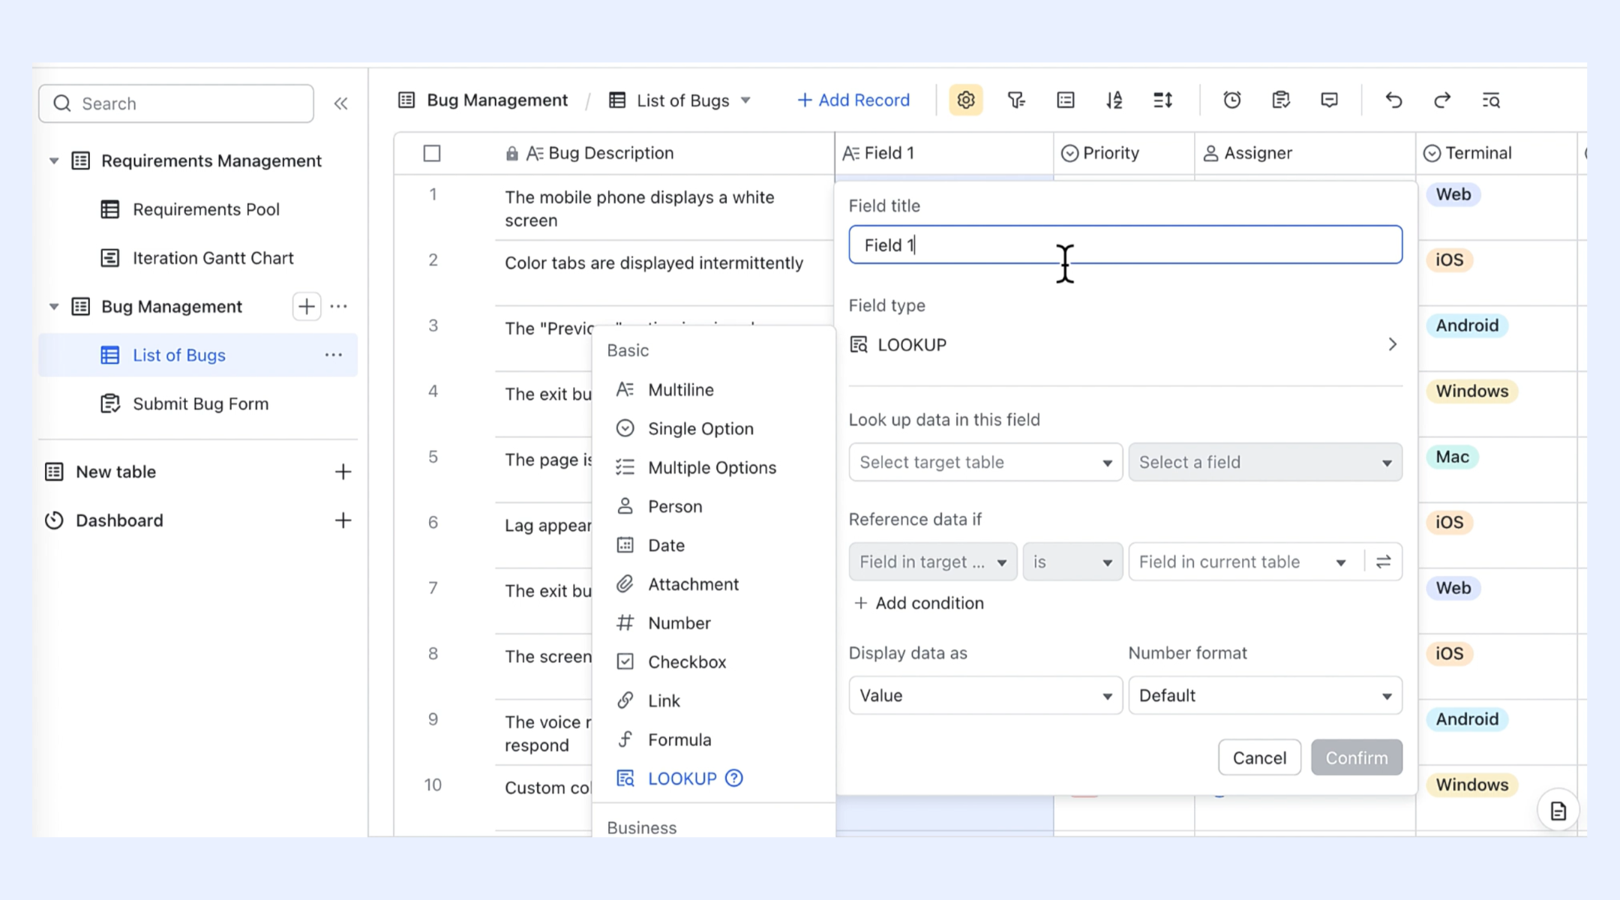
Task: Add a new dashboard with plus icon
Action: tap(343, 520)
